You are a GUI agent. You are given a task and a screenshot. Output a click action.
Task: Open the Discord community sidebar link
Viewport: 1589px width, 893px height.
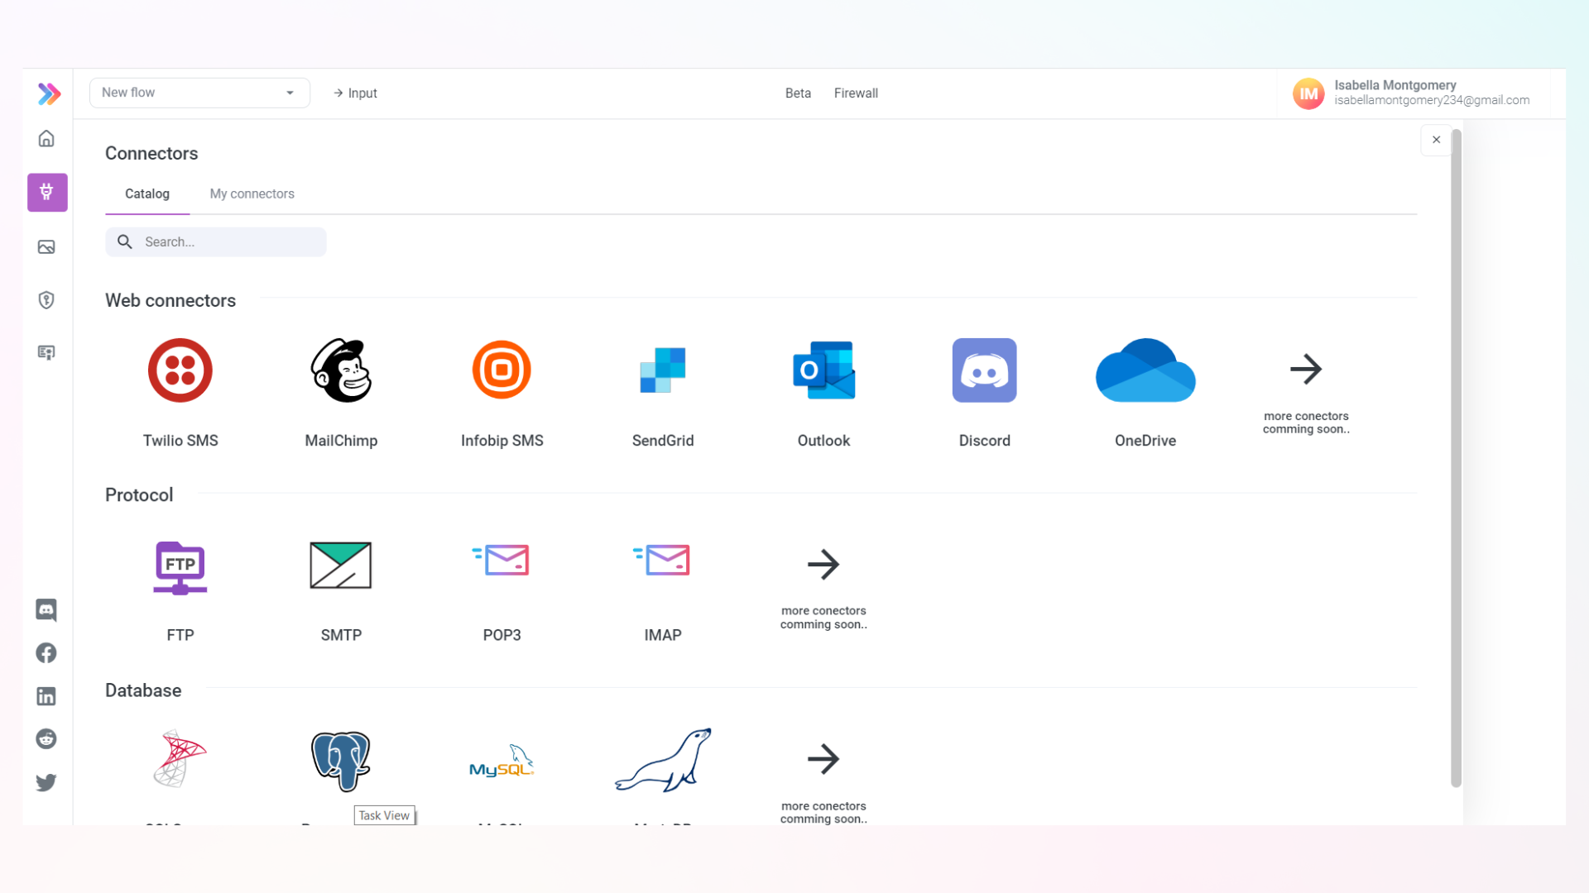pos(46,610)
